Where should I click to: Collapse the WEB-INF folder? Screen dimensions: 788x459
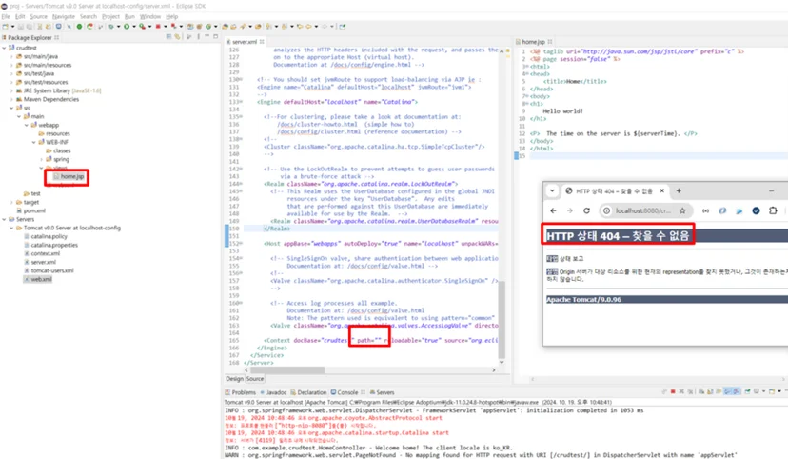point(34,142)
